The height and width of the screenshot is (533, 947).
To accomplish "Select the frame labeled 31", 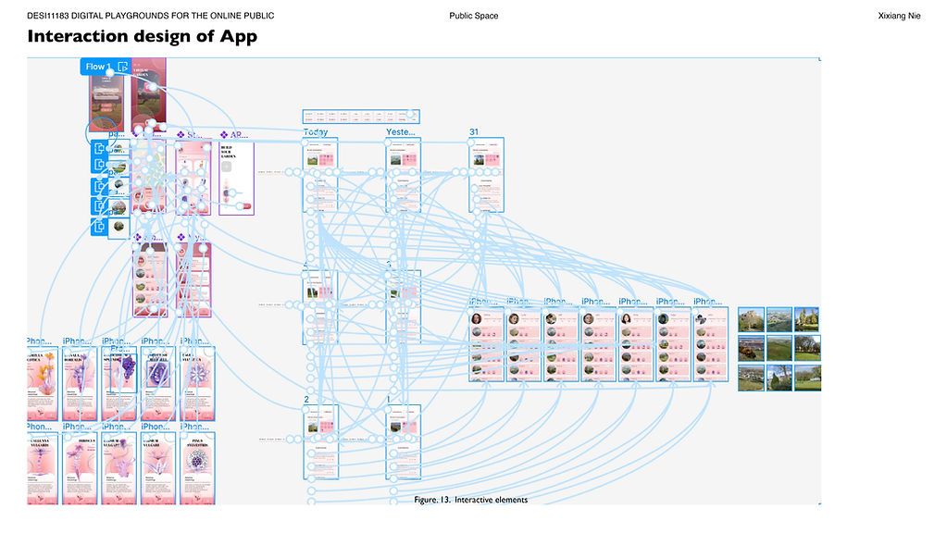I will click(486, 175).
